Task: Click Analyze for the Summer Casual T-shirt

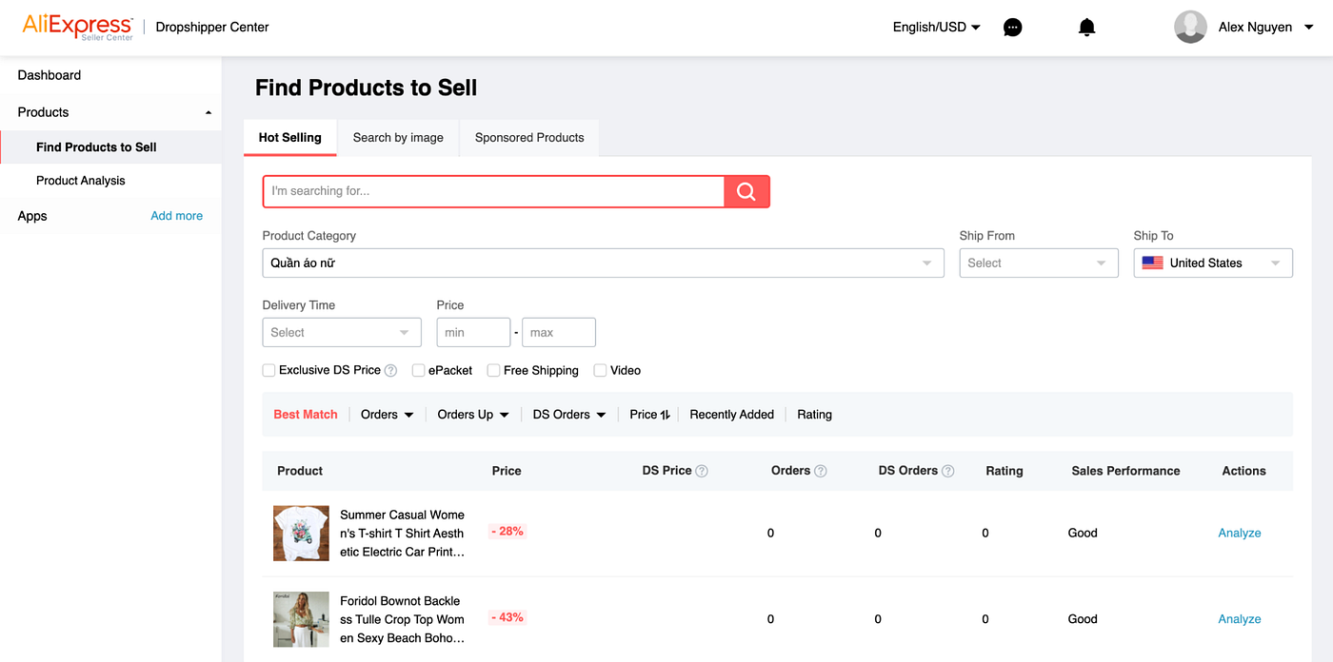Action: tap(1240, 534)
